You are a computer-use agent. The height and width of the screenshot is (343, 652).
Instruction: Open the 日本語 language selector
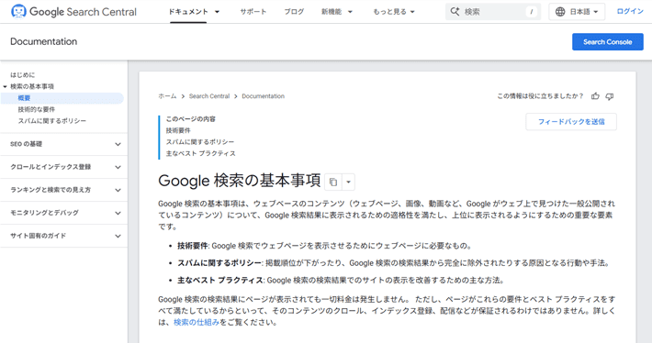[x=577, y=12]
